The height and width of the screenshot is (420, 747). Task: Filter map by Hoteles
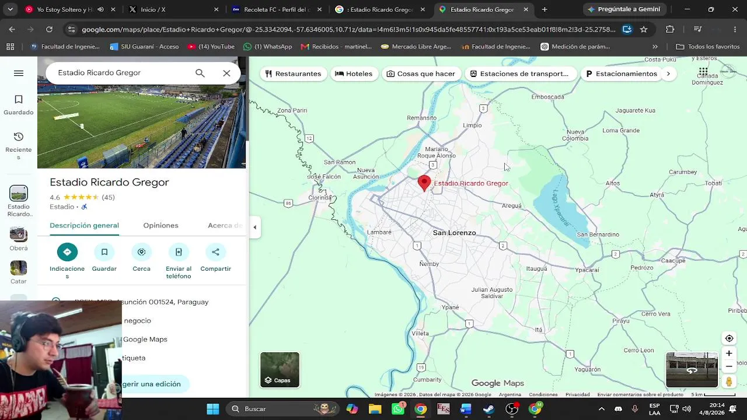[x=354, y=73]
